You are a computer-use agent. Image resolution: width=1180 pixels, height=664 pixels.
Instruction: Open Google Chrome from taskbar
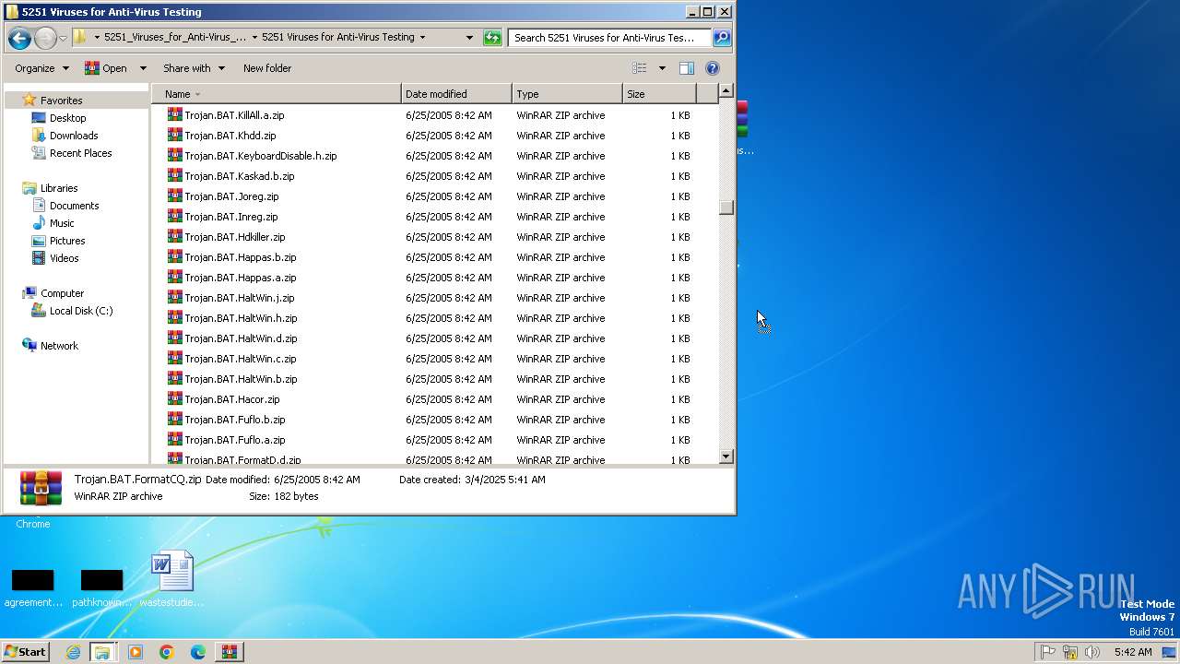(167, 652)
